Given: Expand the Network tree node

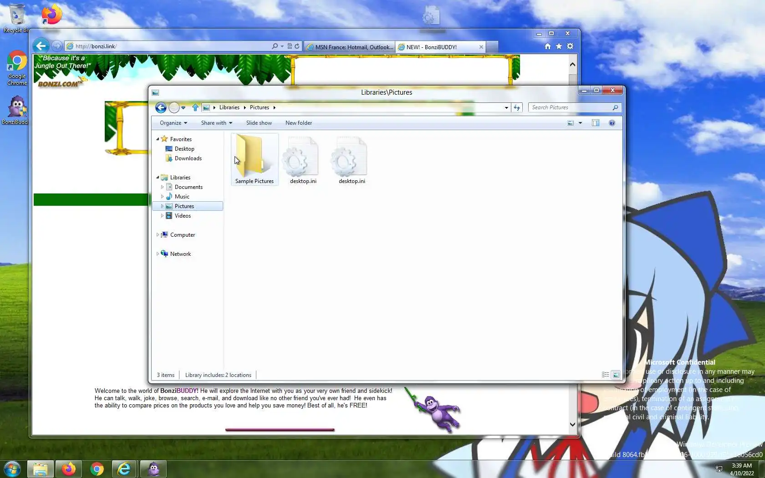Looking at the screenshot, I should [x=158, y=254].
